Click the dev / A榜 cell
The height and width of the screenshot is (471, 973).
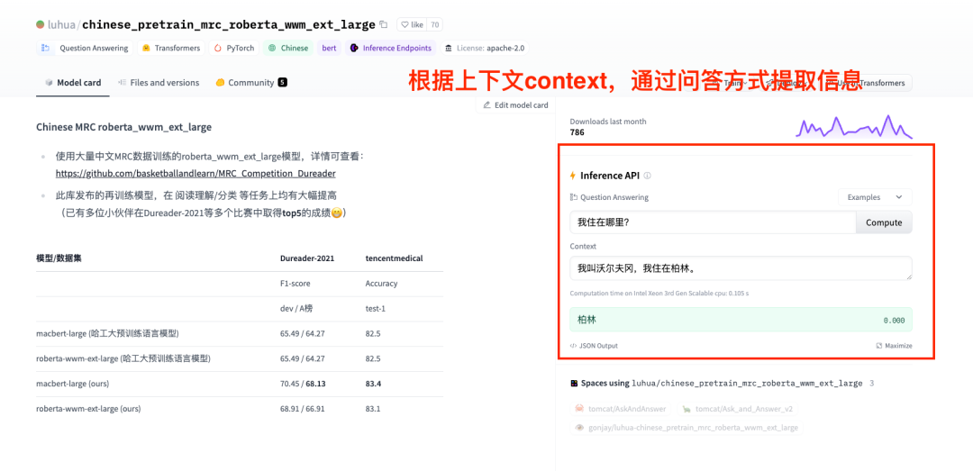297,308
